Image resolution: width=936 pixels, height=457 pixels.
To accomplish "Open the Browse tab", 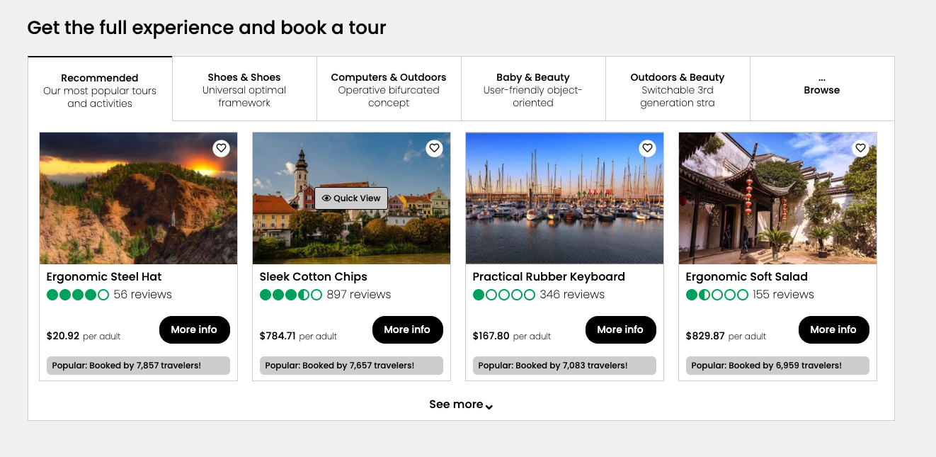I will [821, 90].
